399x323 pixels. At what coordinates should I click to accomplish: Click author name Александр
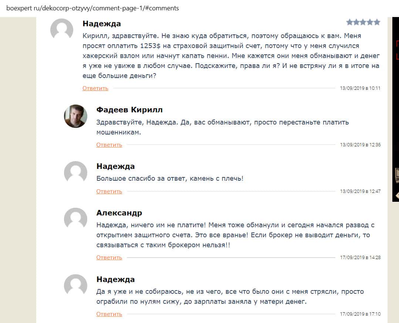pyautogui.click(x=119, y=213)
